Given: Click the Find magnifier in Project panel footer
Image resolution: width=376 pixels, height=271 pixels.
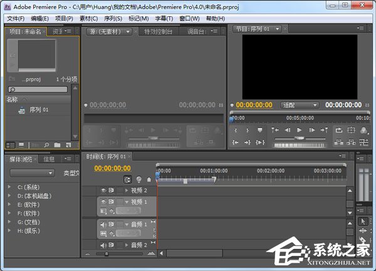Looking at the screenshot, I should [x=46, y=145].
